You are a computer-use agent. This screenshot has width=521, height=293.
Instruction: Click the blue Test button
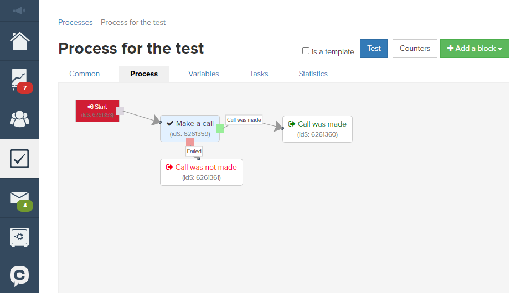(x=374, y=49)
